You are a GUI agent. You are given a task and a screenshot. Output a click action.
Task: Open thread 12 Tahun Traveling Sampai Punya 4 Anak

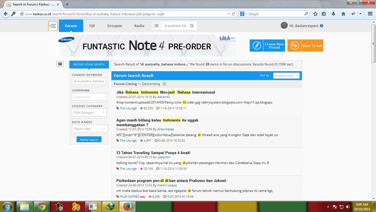point(153,153)
